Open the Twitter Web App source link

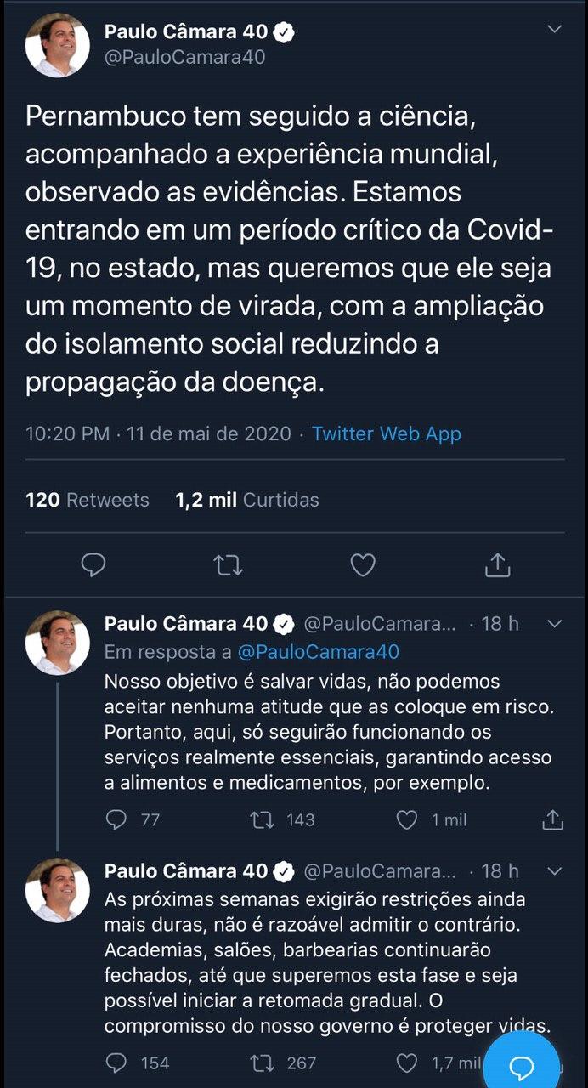(386, 433)
